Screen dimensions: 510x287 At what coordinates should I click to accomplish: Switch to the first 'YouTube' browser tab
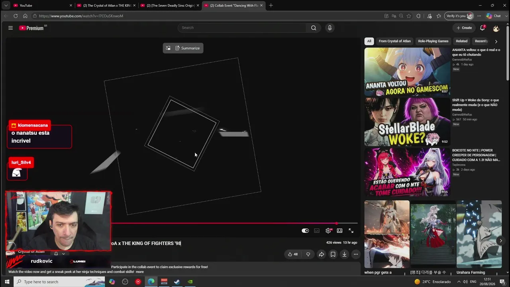[43, 6]
